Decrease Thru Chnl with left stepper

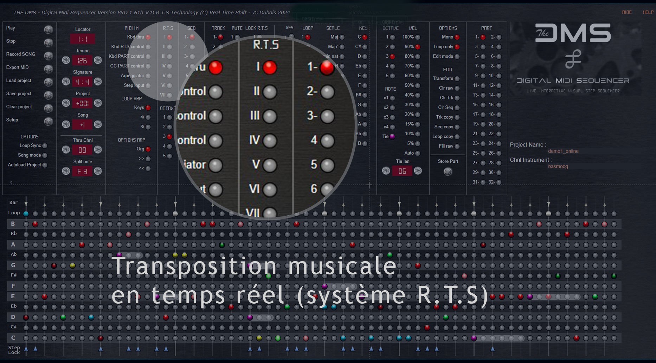pyautogui.click(x=66, y=150)
